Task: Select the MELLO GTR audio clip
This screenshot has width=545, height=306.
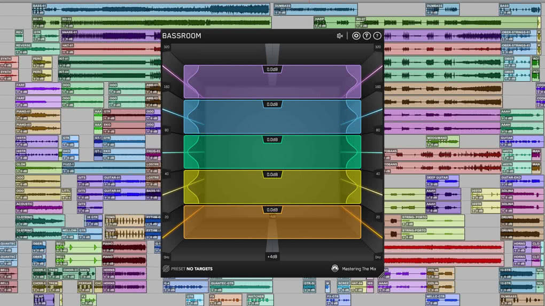Action: pos(442,300)
